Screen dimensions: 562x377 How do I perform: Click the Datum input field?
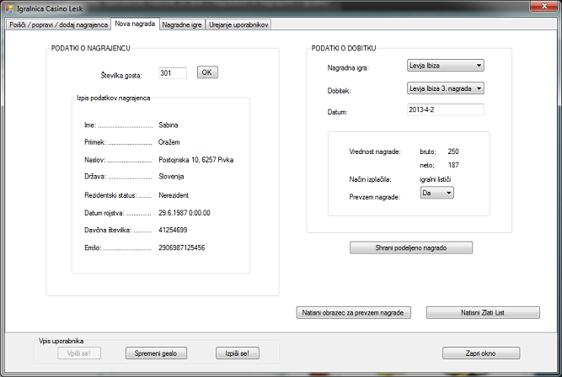point(443,110)
